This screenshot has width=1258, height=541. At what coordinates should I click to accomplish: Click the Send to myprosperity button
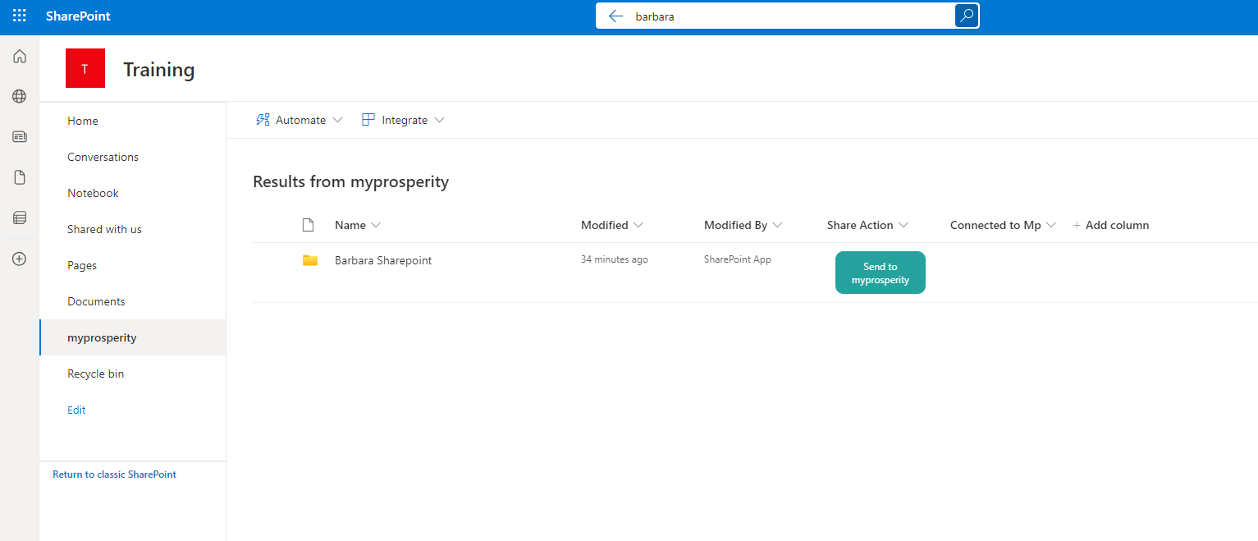point(881,273)
